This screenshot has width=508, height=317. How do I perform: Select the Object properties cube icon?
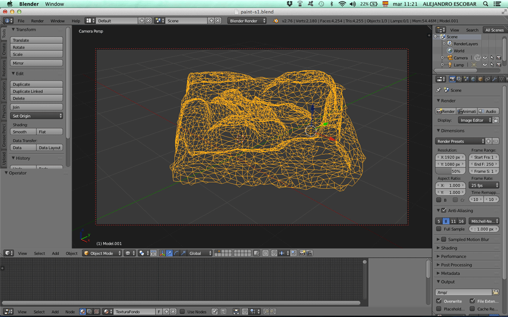point(481,79)
